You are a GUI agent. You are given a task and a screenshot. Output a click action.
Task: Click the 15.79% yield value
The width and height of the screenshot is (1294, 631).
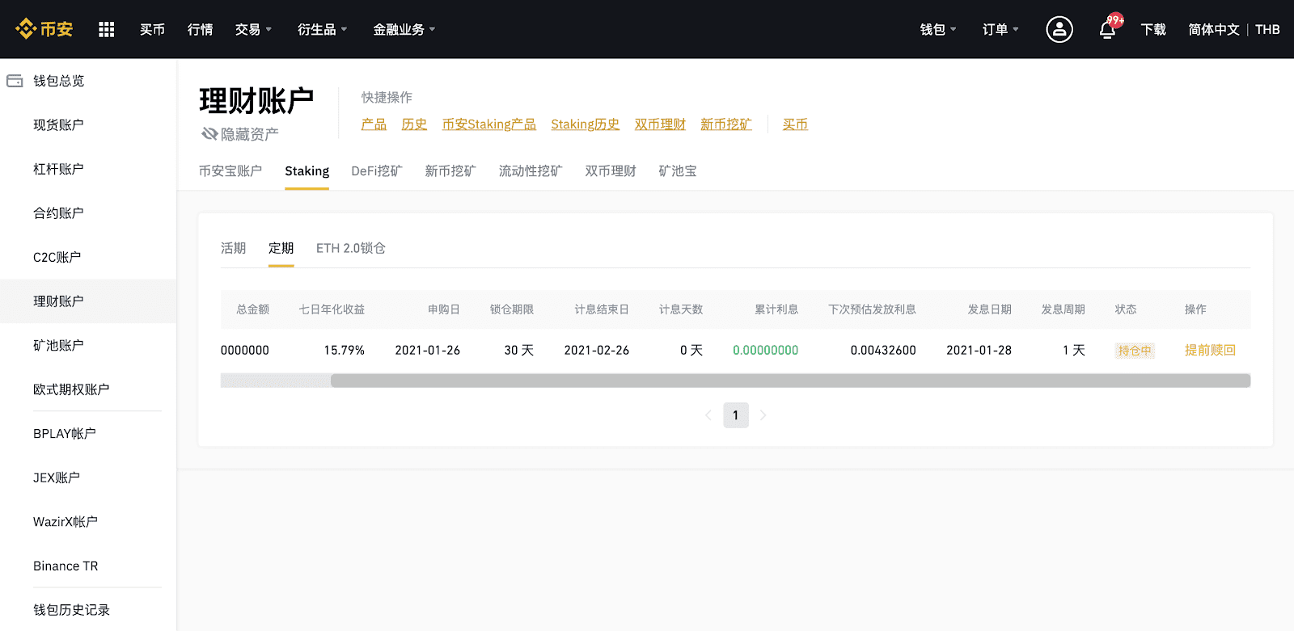[x=344, y=351]
